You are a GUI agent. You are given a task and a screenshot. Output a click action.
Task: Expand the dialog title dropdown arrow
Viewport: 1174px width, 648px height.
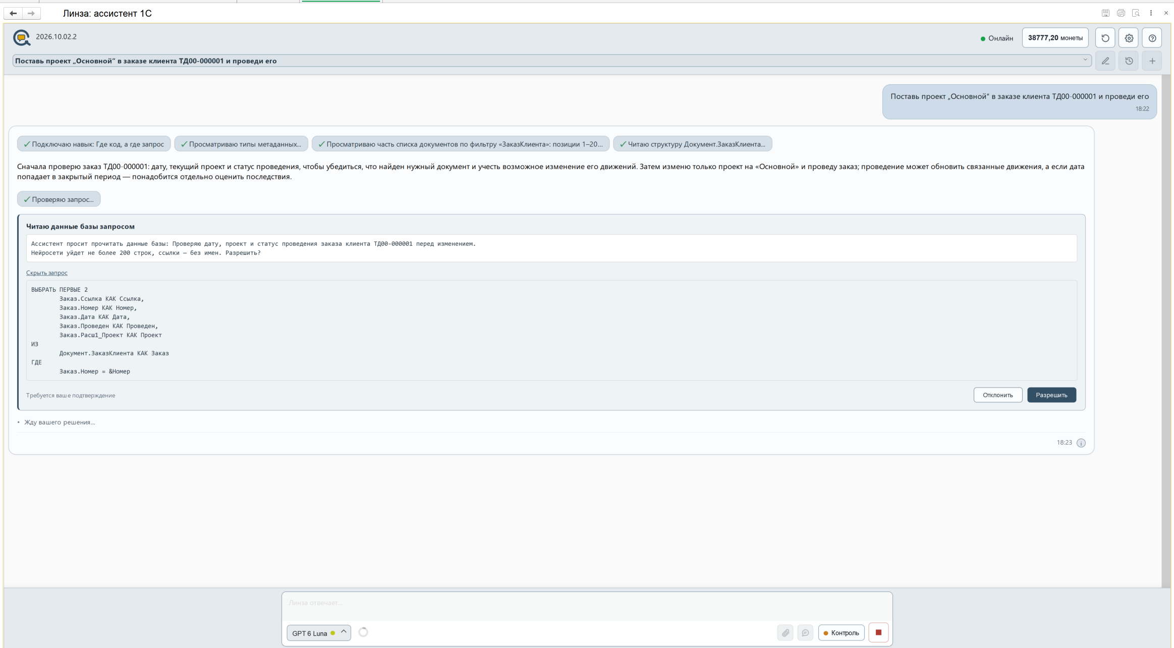[x=1085, y=60]
